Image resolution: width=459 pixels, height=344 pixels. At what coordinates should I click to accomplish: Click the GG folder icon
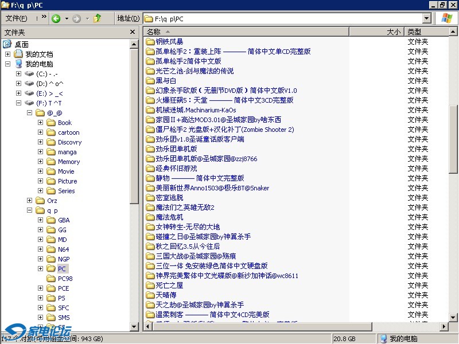click(51, 230)
